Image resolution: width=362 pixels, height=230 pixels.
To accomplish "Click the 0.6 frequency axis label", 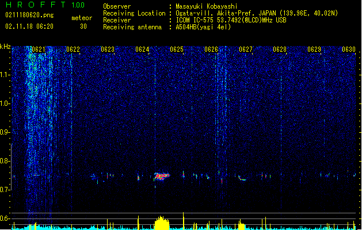I will click(x=5, y=218).
